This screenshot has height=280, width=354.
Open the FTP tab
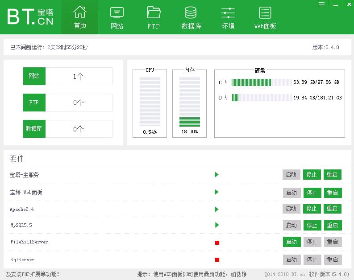[154, 17]
